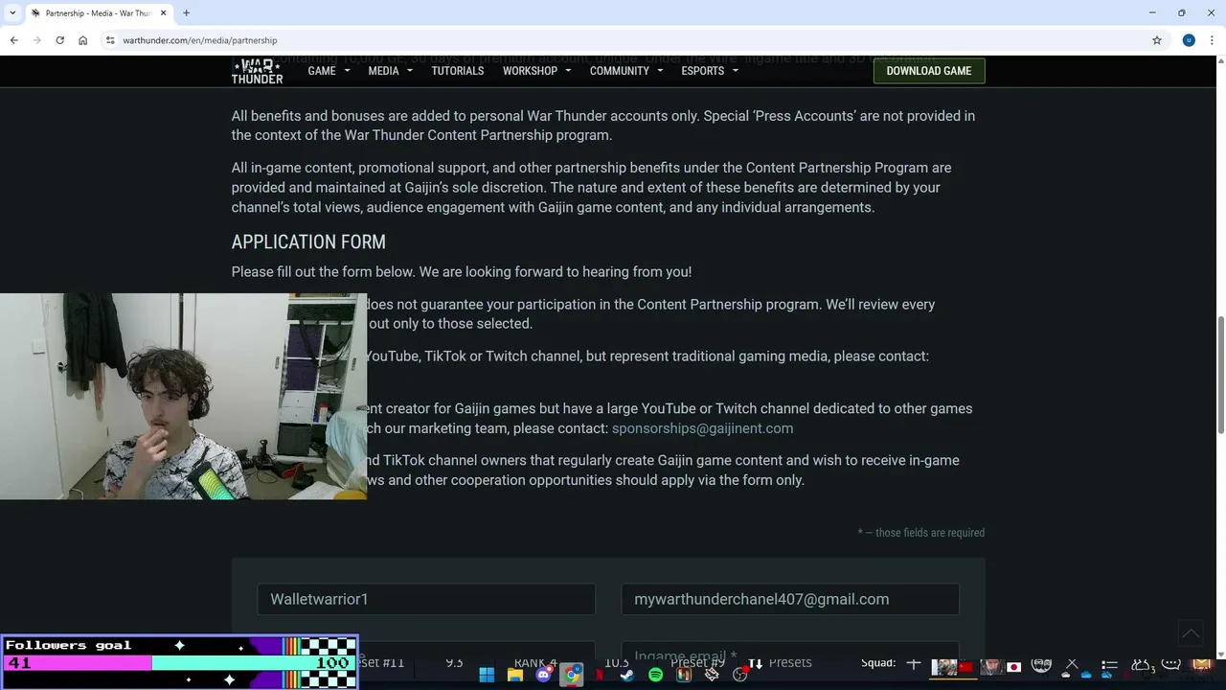The image size is (1226, 690).
Task: Switch to Chrome in the taskbar
Action: [572, 675]
